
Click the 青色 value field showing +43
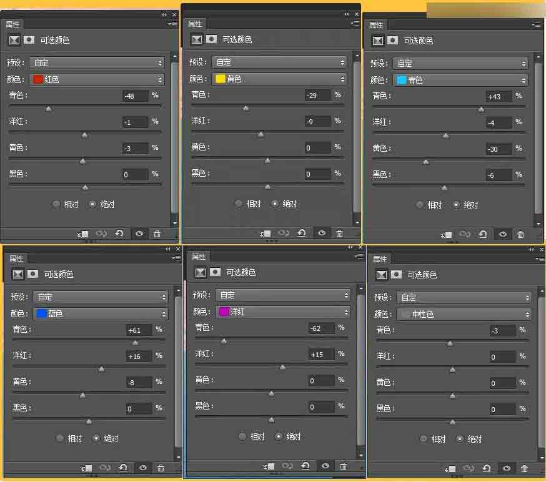(x=499, y=97)
